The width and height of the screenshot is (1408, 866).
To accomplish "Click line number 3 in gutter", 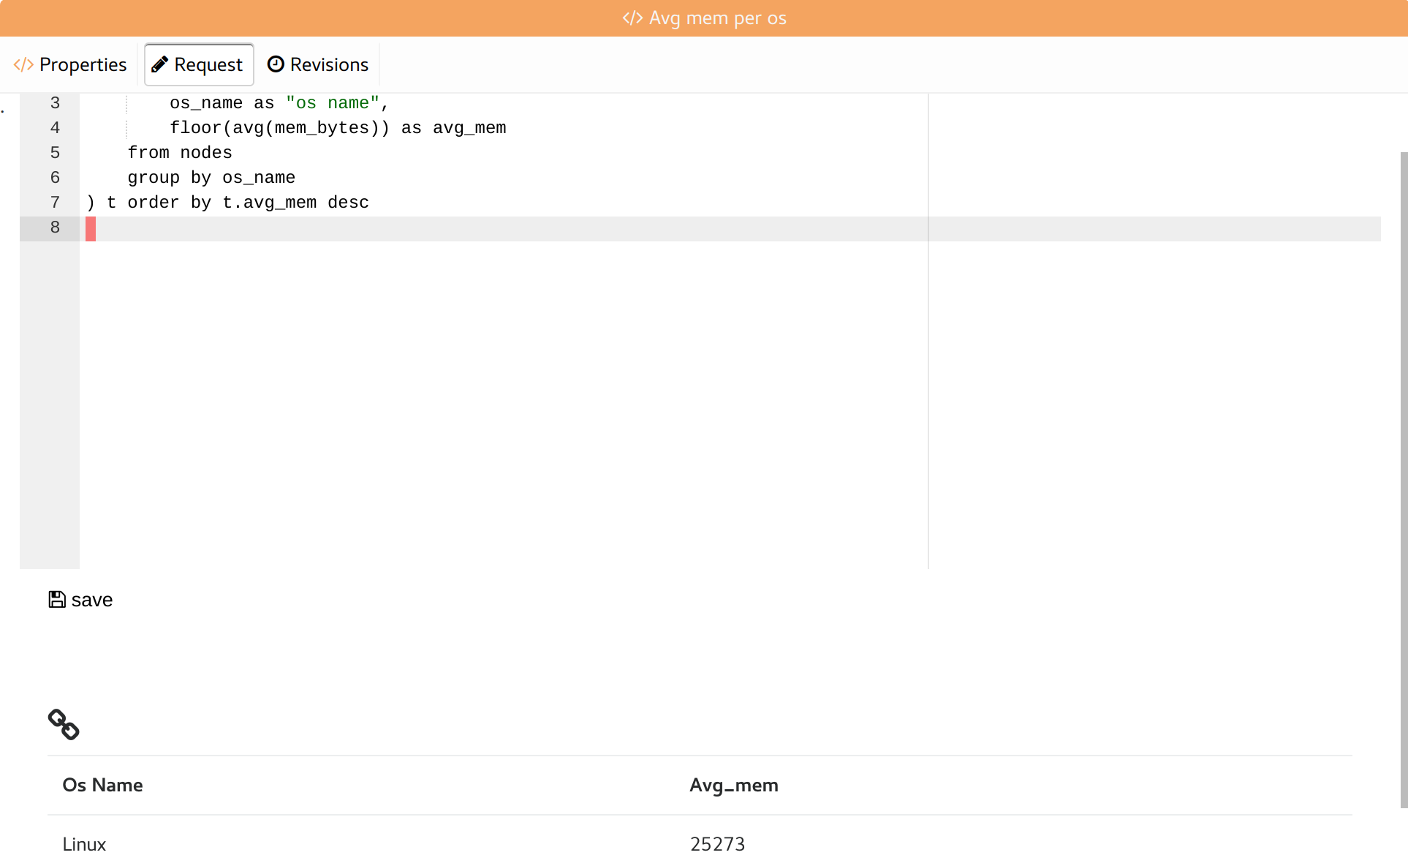I will tap(55, 103).
